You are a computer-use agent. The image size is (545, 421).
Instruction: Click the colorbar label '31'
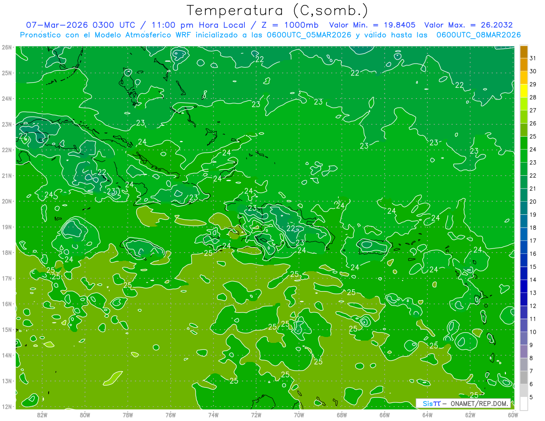point(533,58)
